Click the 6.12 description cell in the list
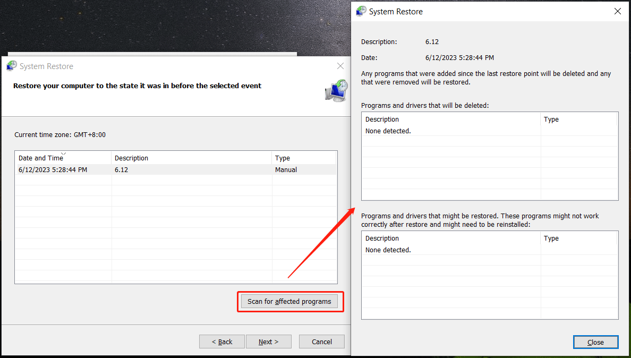Image resolution: width=631 pixels, height=358 pixels. click(x=121, y=170)
